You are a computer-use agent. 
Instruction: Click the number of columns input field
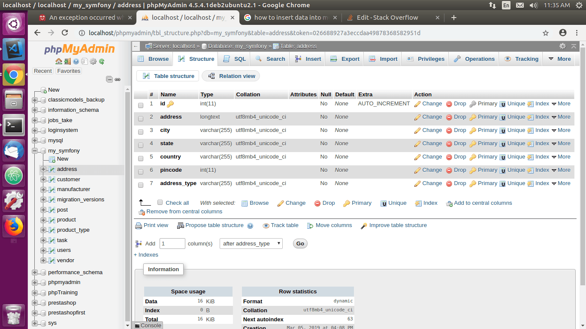point(172,244)
